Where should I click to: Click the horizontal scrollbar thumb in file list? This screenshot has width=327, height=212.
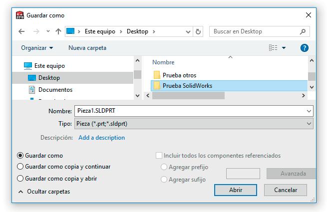188,96
